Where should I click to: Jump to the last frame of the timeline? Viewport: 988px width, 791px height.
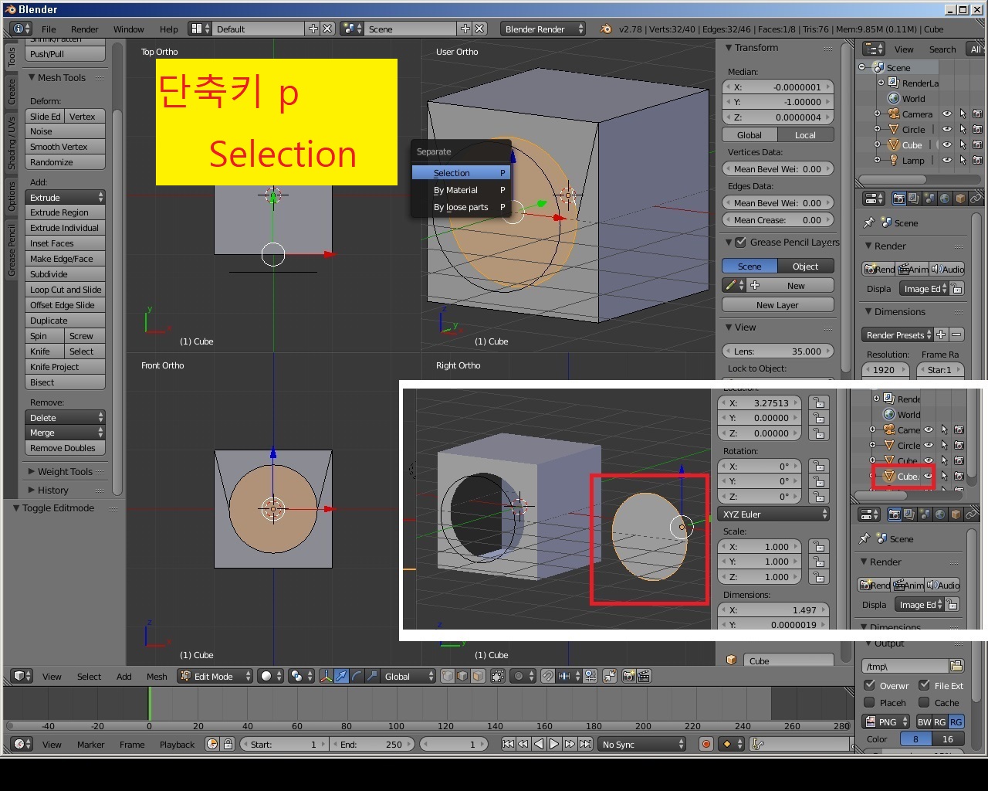[x=585, y=744]
